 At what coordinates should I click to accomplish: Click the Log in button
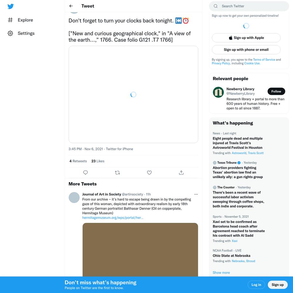point(256,285)
